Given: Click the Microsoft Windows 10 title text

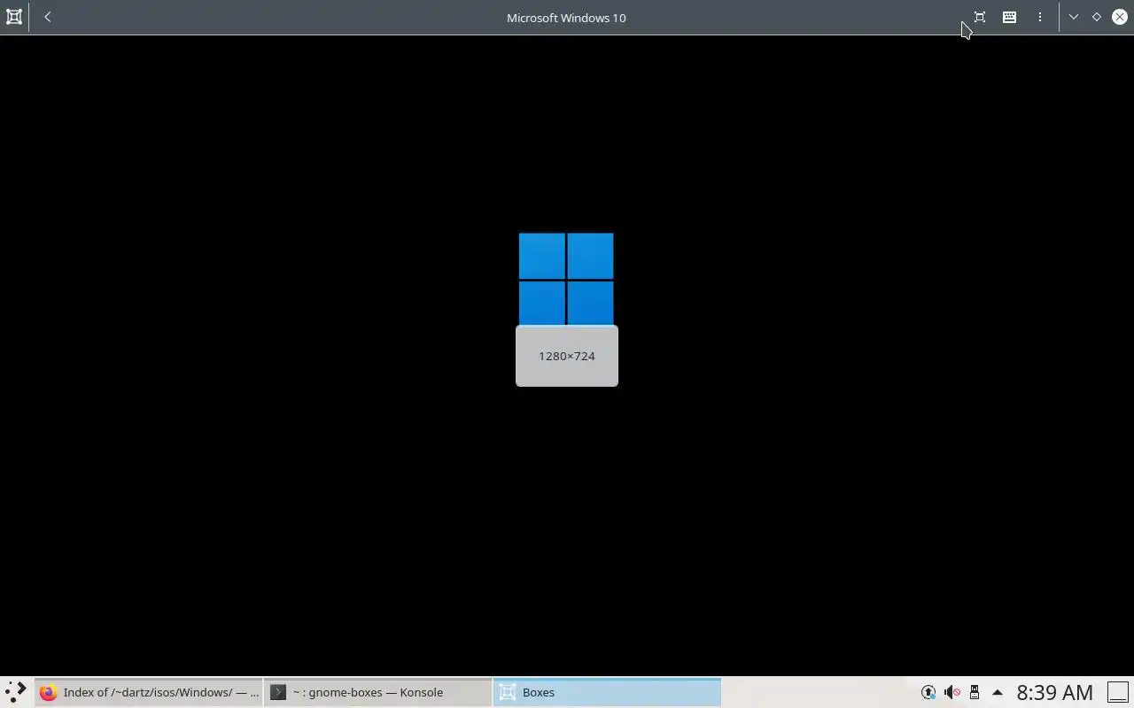Looking at the screenshot, I should [x=566, y=18].
